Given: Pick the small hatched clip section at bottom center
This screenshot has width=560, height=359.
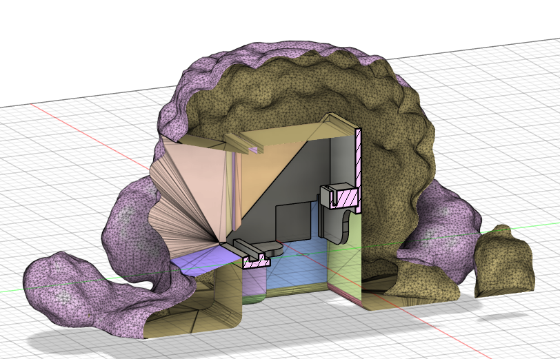Looking at the screenshot, I should tap(257, 258).
